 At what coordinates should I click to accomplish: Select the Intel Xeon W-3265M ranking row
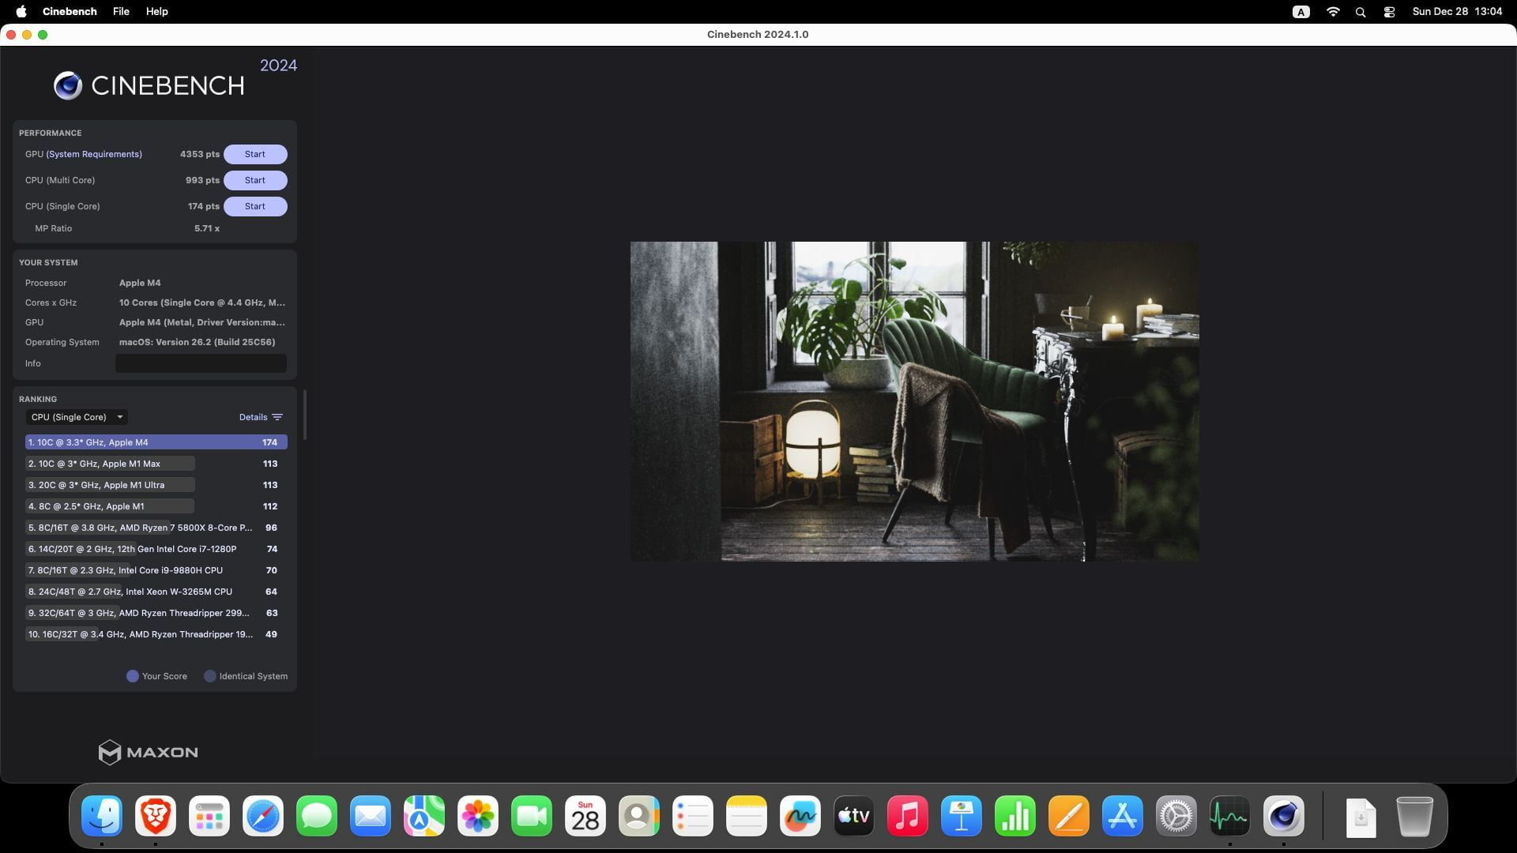coord(156,592)
